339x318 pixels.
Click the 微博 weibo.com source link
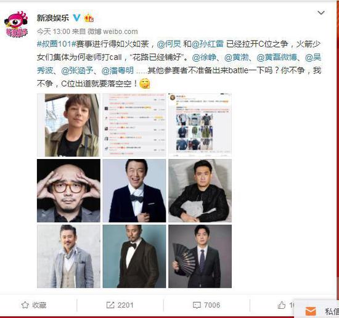[x=113, y=31]
